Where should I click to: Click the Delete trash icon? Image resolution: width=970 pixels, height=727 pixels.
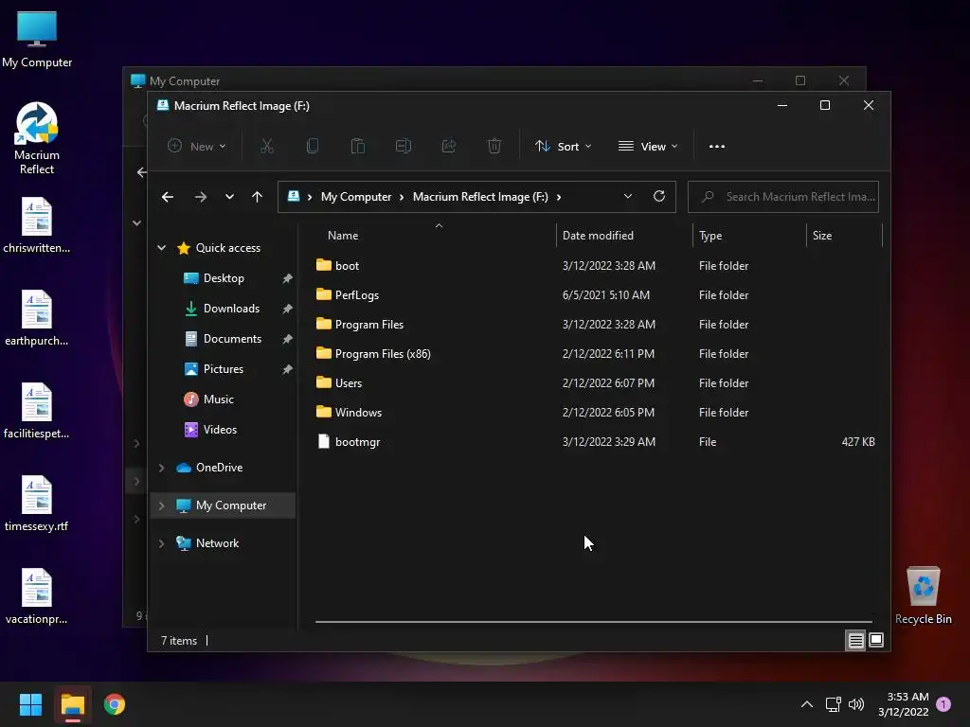click(x=494, y=147)
